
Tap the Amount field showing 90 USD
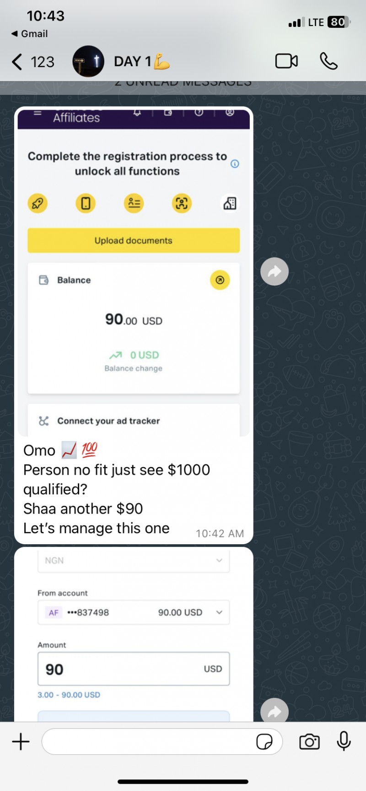coord(134,669)
